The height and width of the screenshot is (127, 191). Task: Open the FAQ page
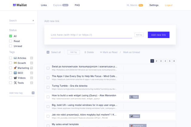point(77,5)
